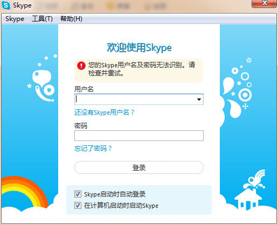Focus the 用户名 input field

click(139, 99)
